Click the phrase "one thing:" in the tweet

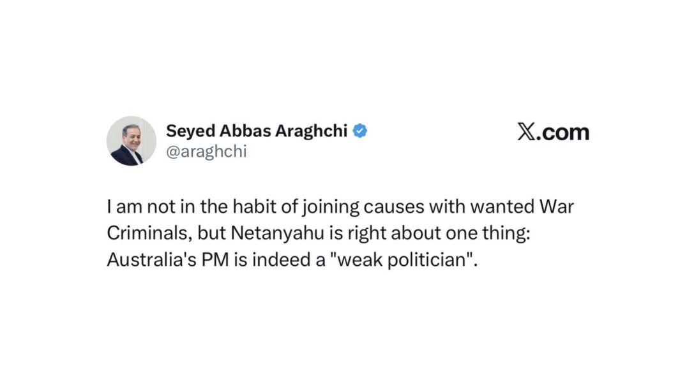point(488,233)
